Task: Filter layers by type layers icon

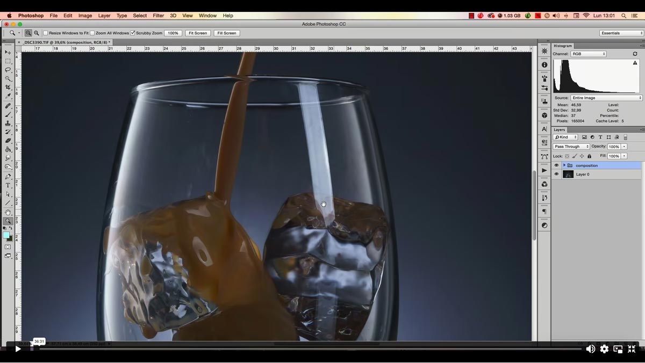Action: point(600,137)
